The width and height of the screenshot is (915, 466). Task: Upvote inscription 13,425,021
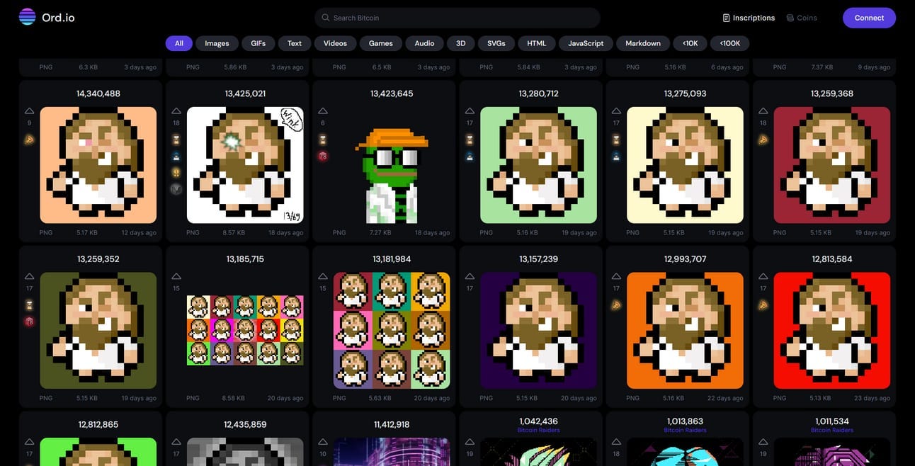tap(176, 111)
